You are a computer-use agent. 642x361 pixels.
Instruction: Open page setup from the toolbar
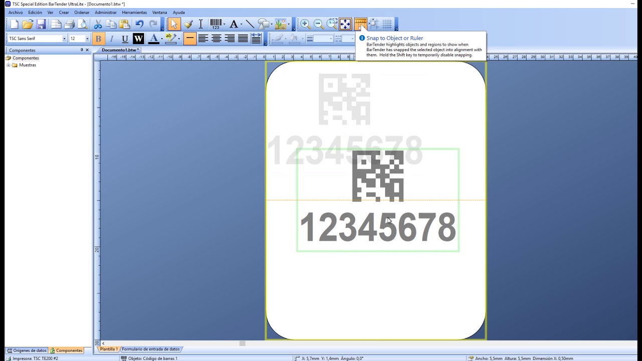pyautogui.click(x=56, y=24)
